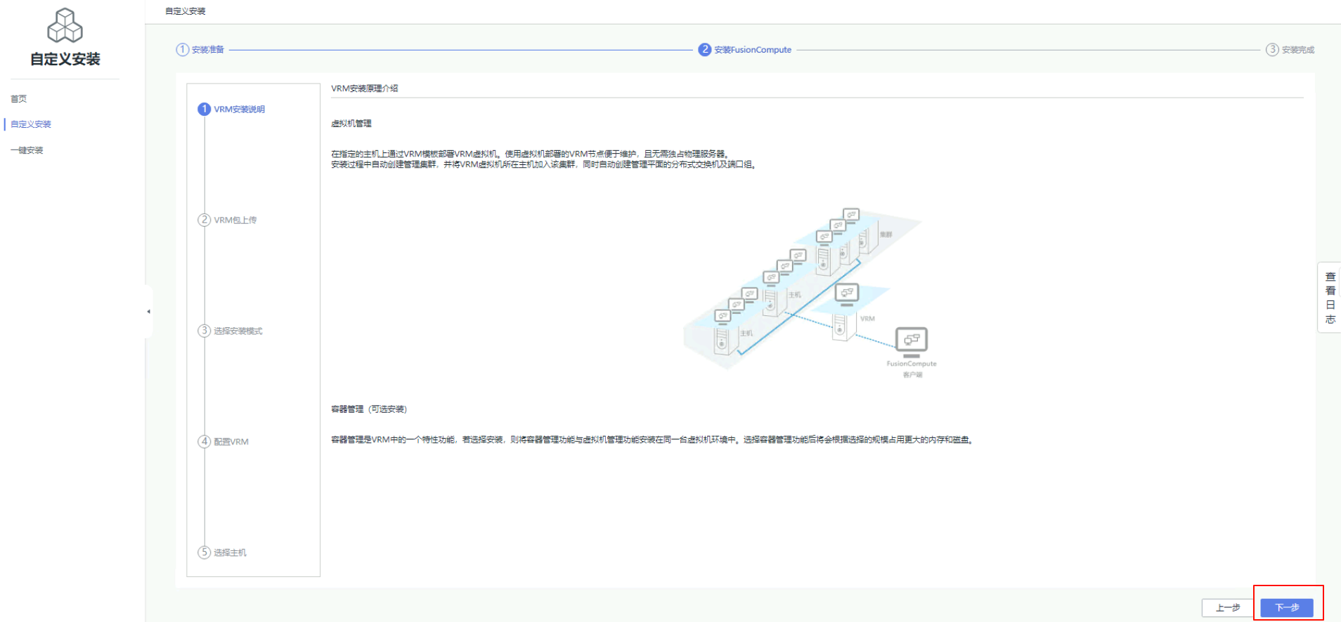Open 一键安装 in the sidebar
This screenshot has height=622, width=1341.
click(x=27, y=150)
